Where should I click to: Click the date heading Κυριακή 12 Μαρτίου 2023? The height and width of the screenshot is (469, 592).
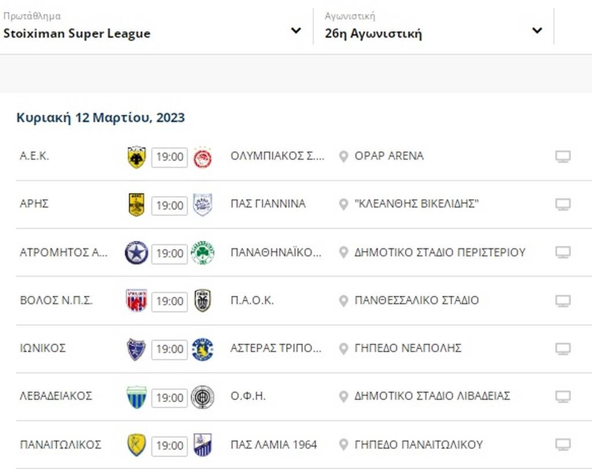click(100, 118)
